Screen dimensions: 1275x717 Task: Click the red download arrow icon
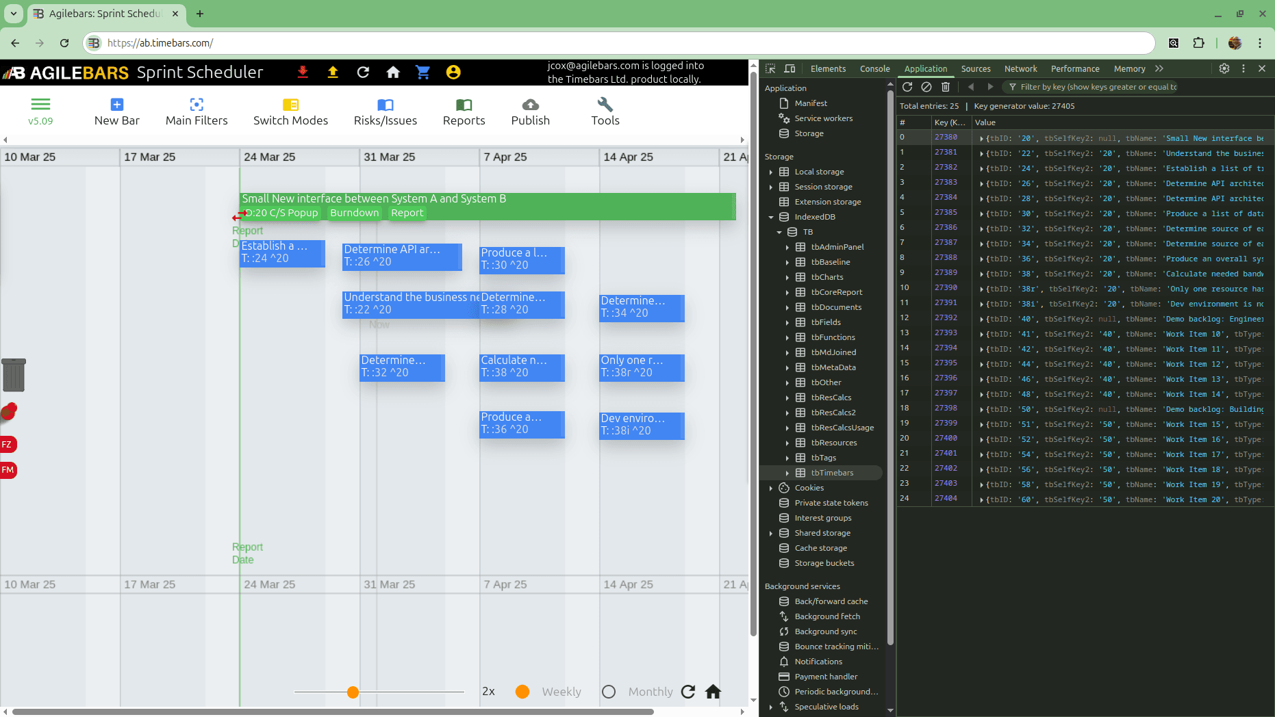[x=303, y=72]
